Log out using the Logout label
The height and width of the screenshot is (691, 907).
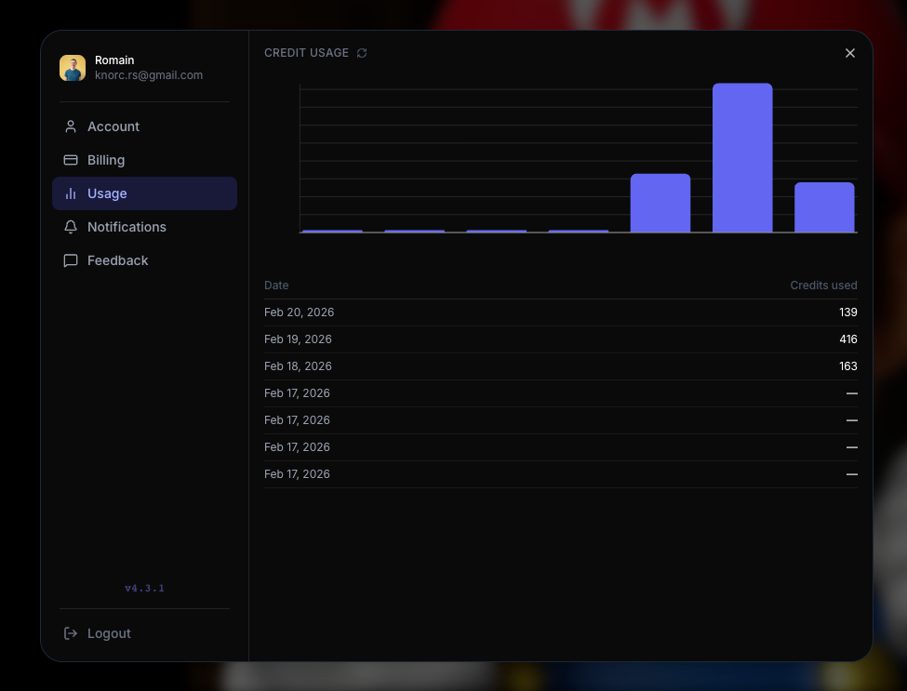pyautogui.click(x=109, y=633)
